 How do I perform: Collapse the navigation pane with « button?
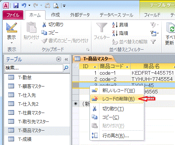(66, 60)
